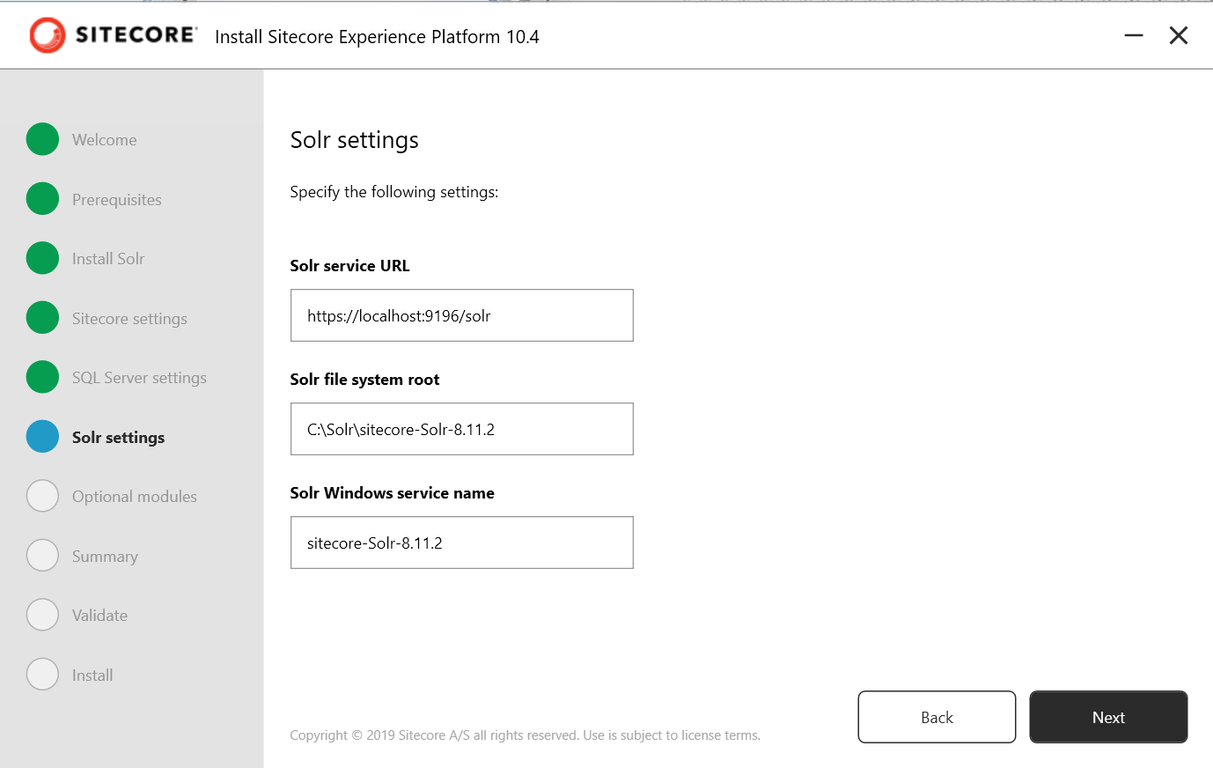The width and height of the screenshot is (1213, 768).
Task: Click the green Install Solr step circle
Action: click(x=42, y=258)
